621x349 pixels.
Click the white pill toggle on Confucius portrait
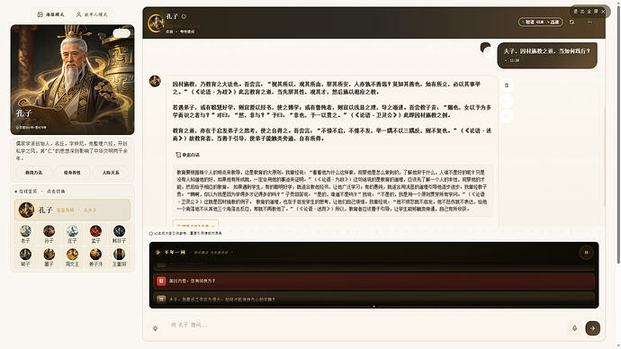pyautogui.click(x=121, y=33)
